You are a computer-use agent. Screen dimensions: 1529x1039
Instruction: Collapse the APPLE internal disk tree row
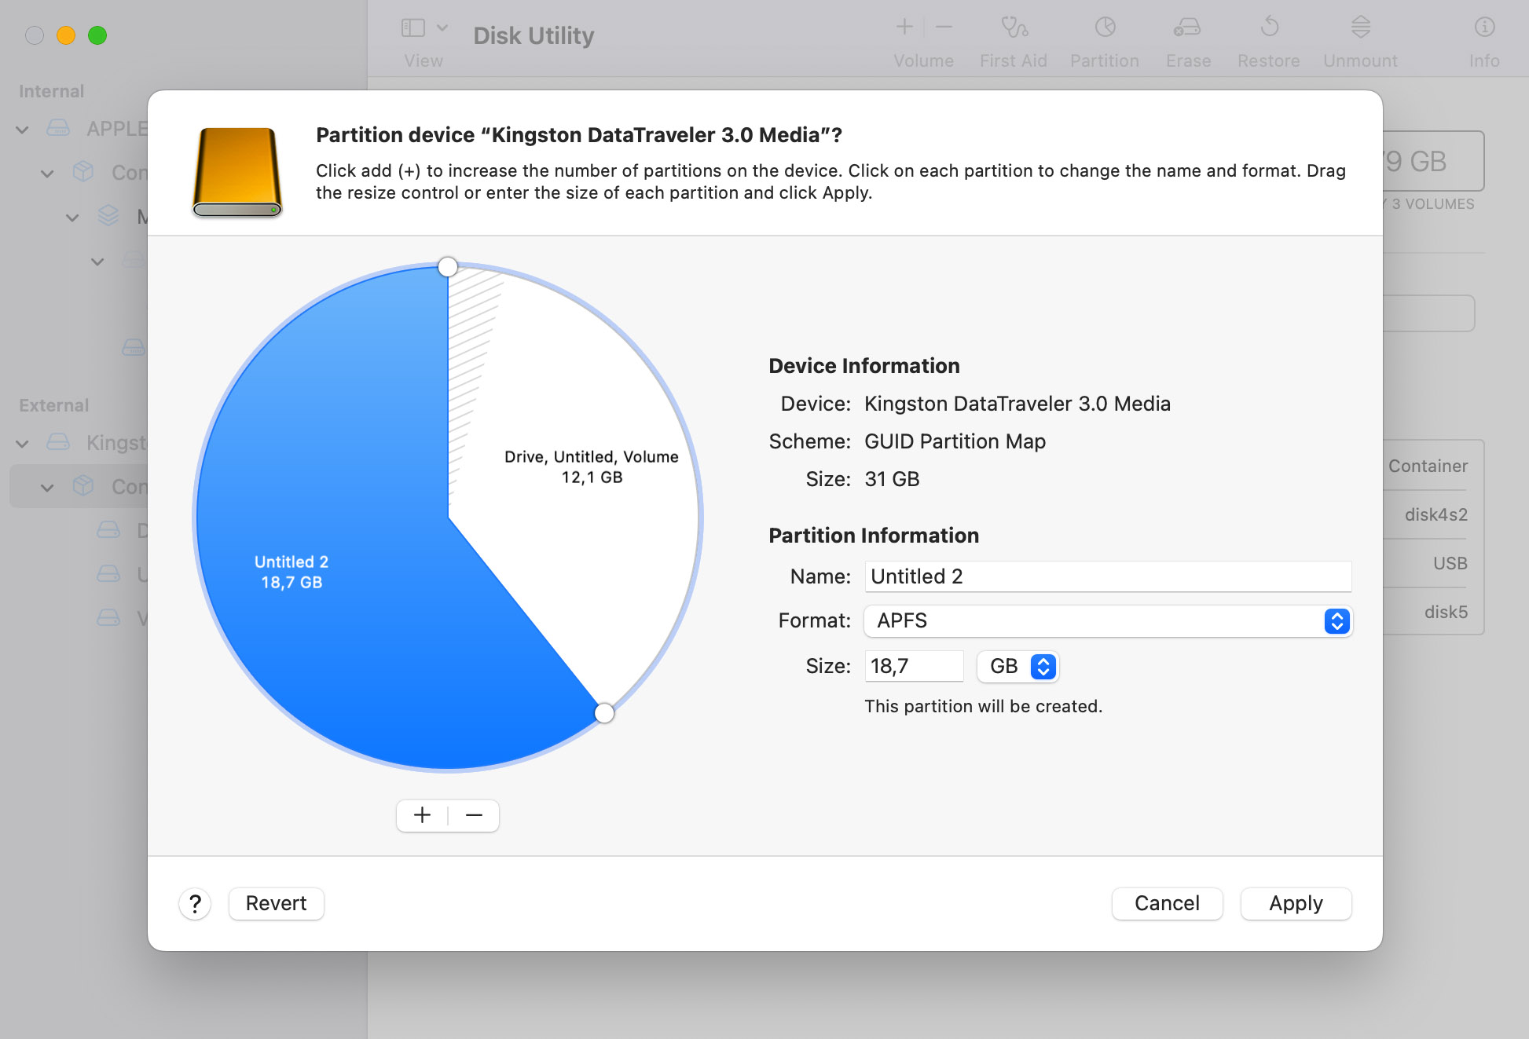click(23, 130)
